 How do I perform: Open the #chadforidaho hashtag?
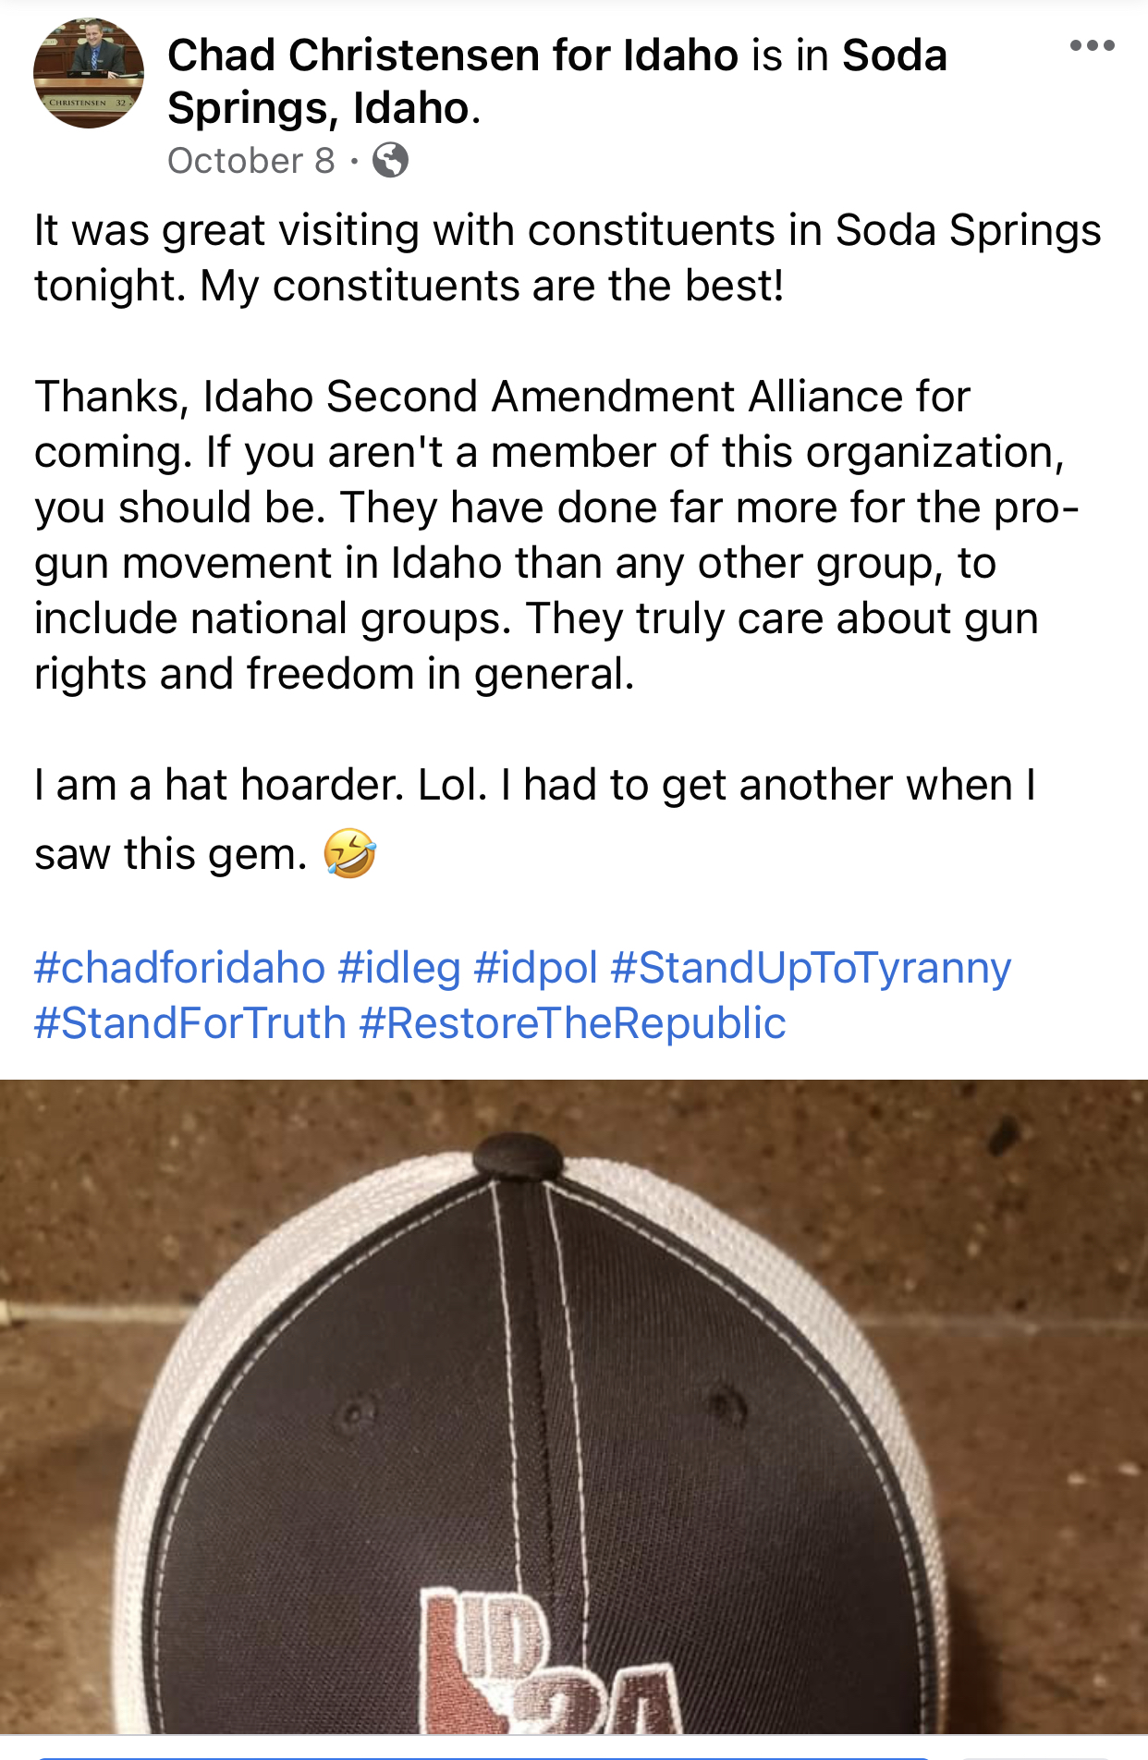click(x=179, y=968)
